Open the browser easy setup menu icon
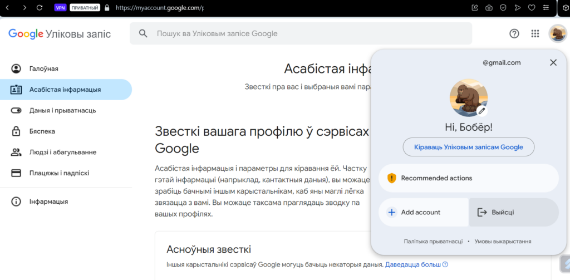Screen dimensions: 570x280 (x=546, y=8)
